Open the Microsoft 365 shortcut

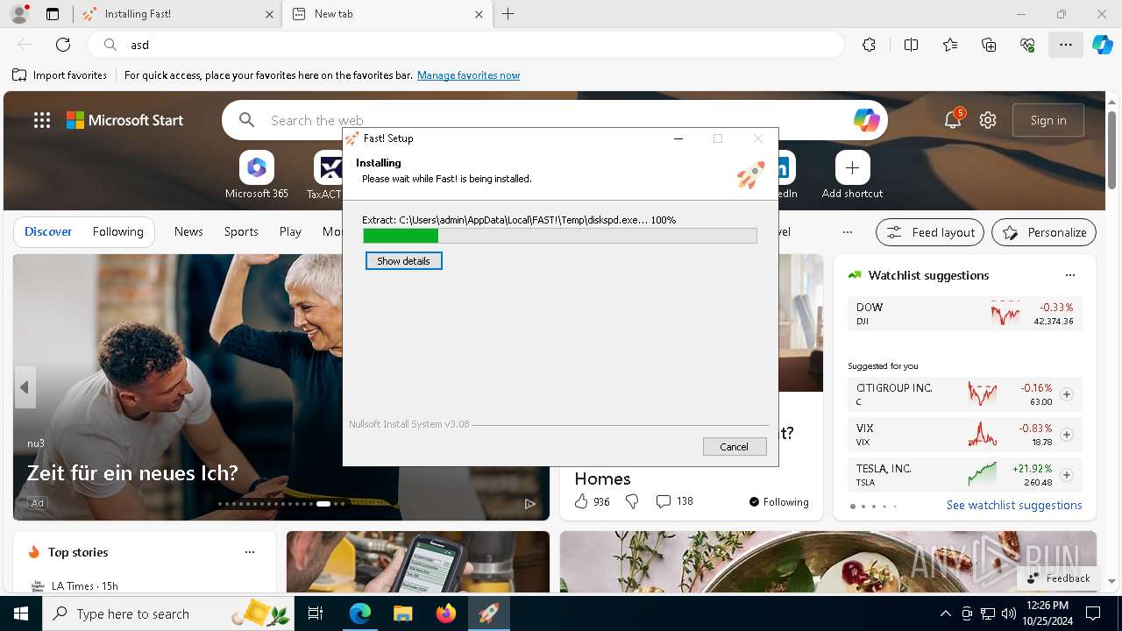click(257, 174)
